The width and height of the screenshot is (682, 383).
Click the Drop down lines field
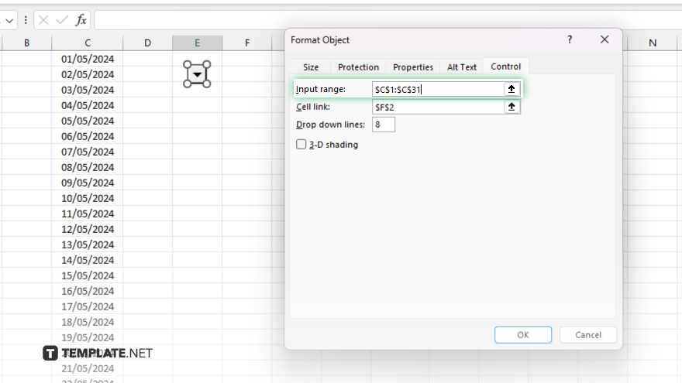click(x=384, y=125)
